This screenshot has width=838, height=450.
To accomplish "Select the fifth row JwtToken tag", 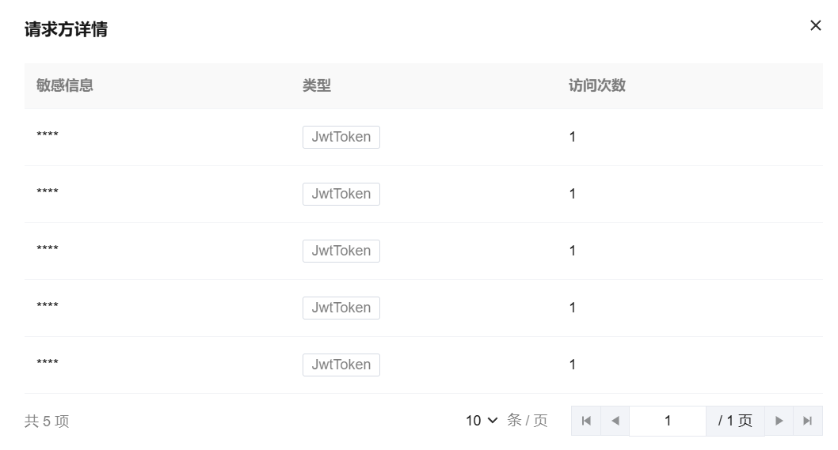I will click(341, 365).
